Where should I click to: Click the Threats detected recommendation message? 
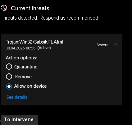click(x=50, y=18)
